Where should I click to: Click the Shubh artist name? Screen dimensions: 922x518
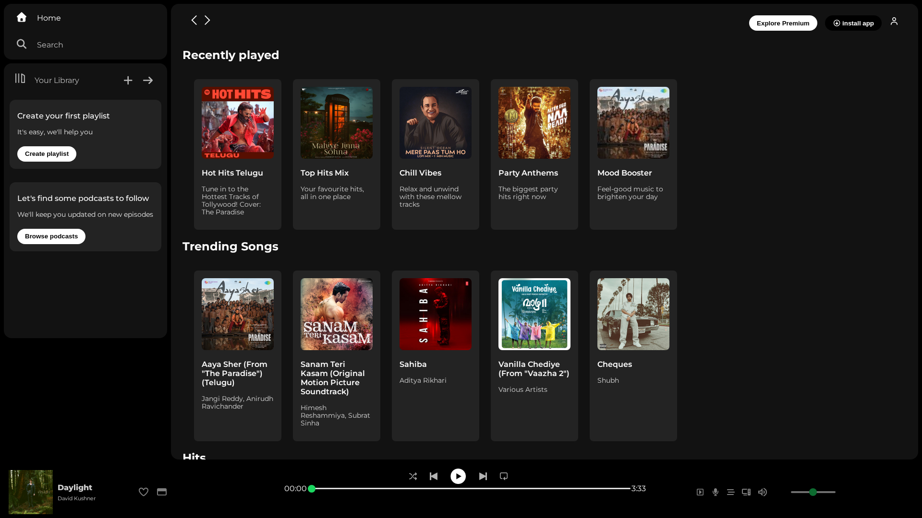click(608, 381)
